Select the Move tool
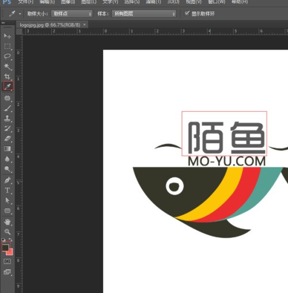 tap(7, 36)
